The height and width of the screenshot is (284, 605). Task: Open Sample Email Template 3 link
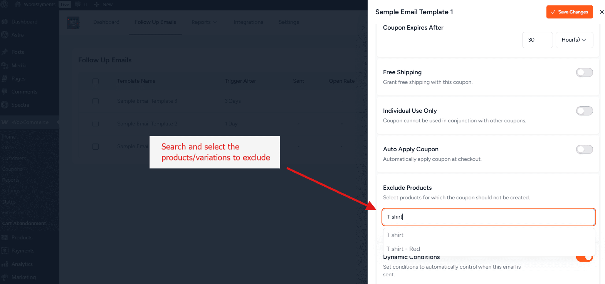click(x=147, y=101)
